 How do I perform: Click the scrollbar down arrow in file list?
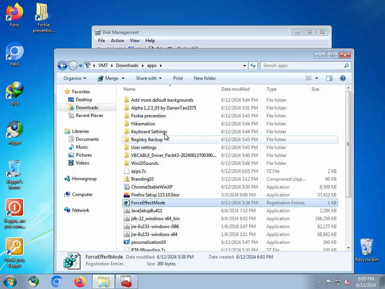pos(349,248)
